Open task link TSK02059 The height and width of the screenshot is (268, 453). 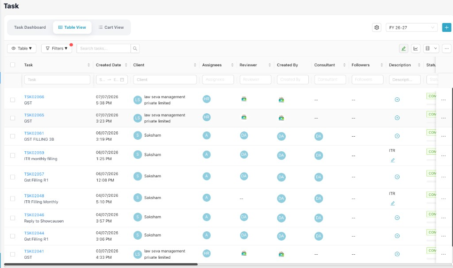(x=34, y=153)
